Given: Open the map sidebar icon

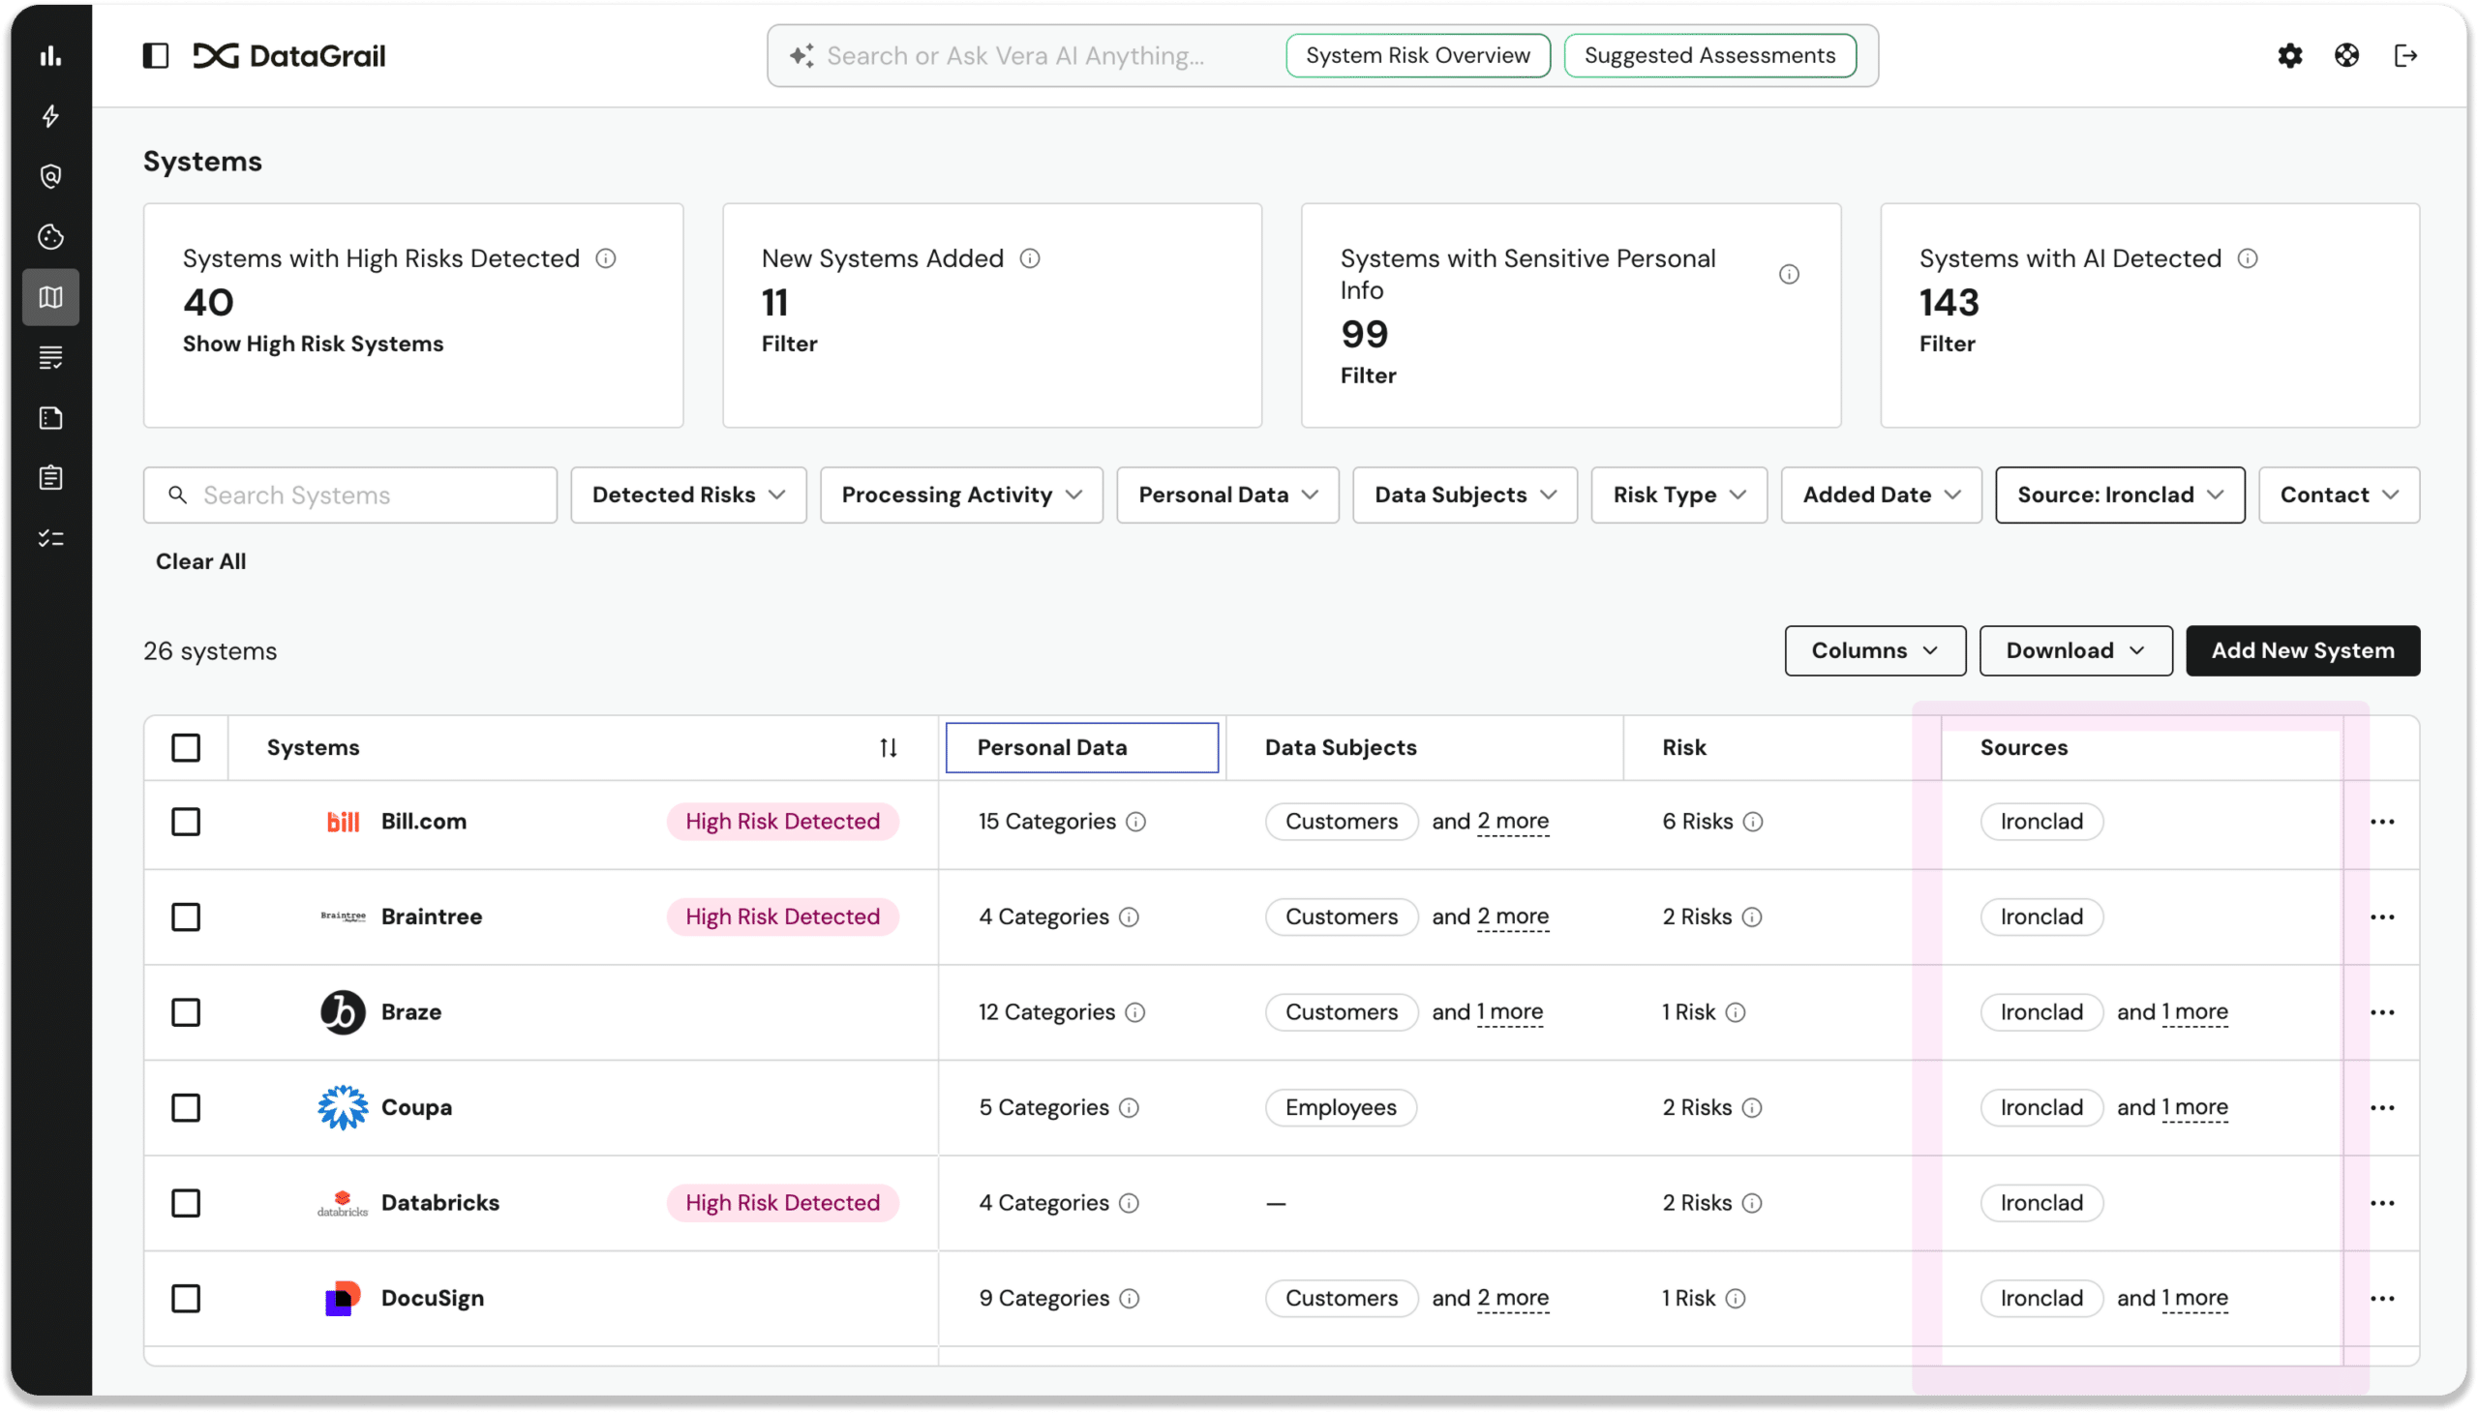Looking at the screenshot, I should pyautogui.click(x=50, y=297).
